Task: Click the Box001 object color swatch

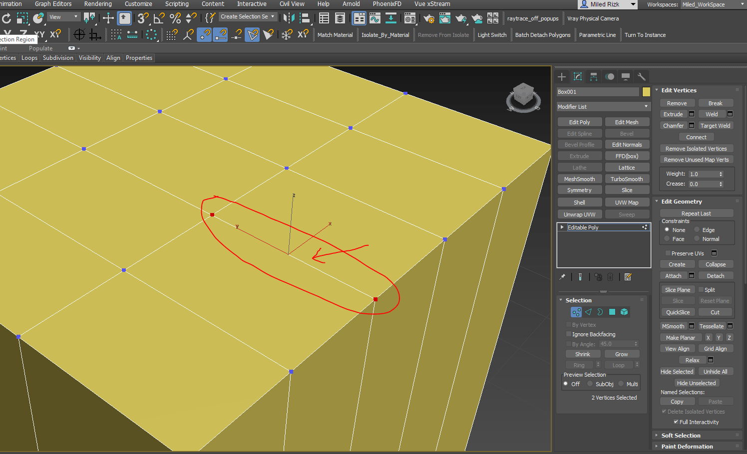Action: pyautogui.click(x=647, y=91)
